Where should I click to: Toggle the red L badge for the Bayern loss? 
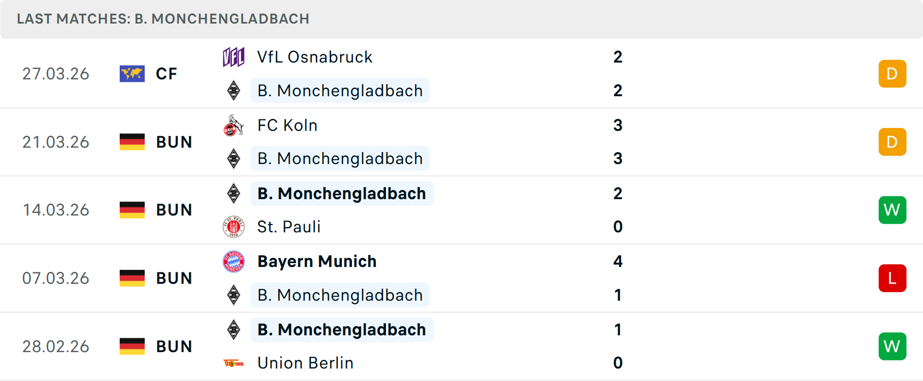(892, 278)
